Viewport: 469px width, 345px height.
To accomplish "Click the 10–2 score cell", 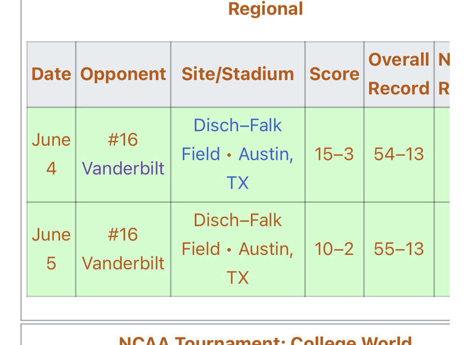I will click(334, 249).
